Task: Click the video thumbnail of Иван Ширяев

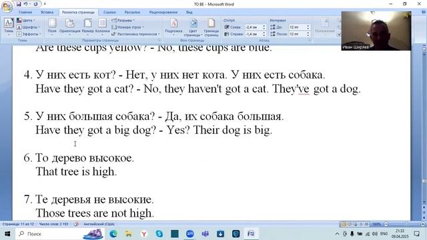Action: pos(376,31)
